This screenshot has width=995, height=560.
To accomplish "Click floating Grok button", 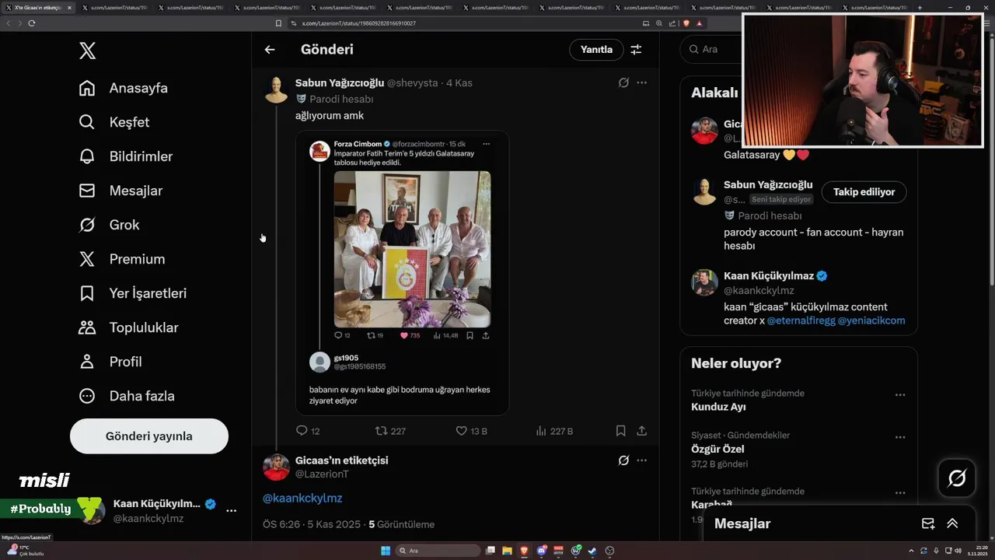I will pyautogui.click(x=957, y=478).
